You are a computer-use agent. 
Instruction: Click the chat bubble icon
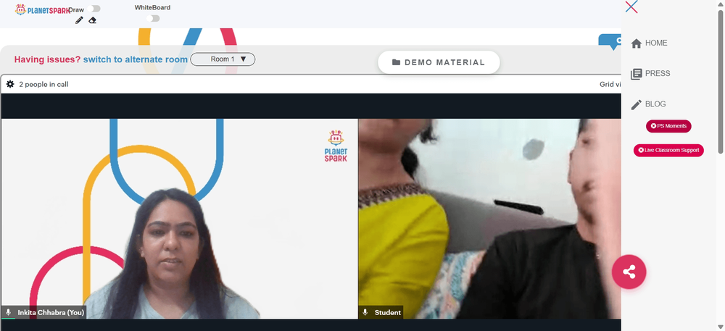tap(610, 41)
